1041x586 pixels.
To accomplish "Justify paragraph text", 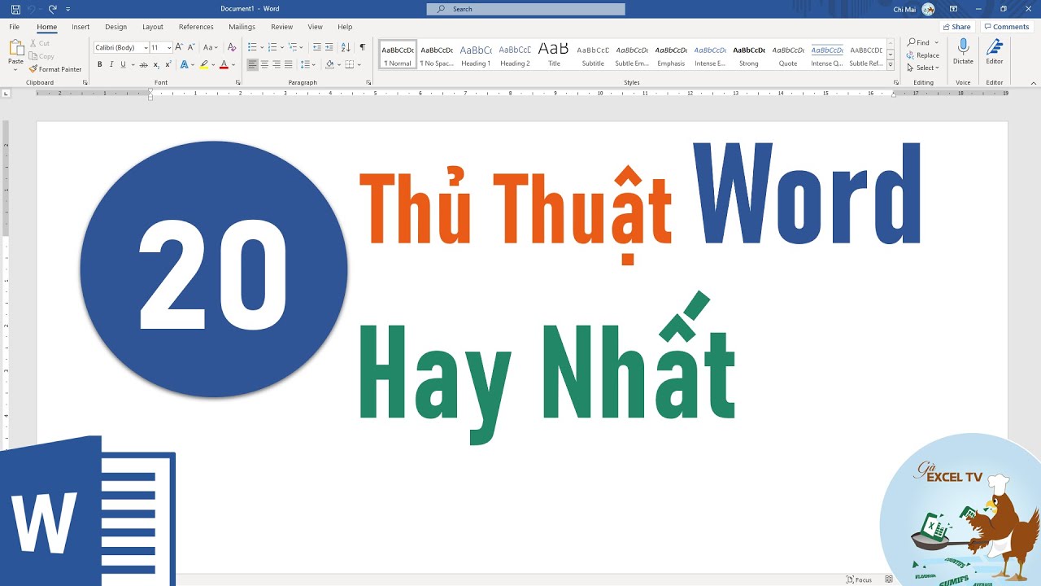I will coord(288,64).
